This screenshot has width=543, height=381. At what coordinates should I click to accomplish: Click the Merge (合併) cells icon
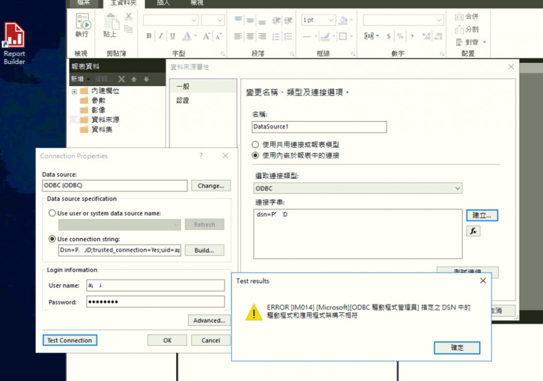point(467,16)
